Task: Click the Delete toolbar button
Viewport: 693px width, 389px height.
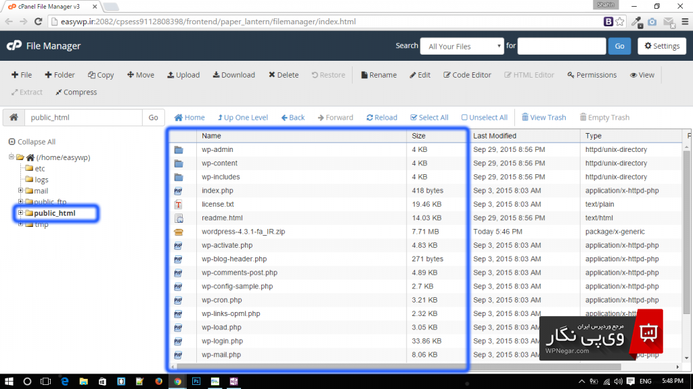Action: tap(284, 75)
